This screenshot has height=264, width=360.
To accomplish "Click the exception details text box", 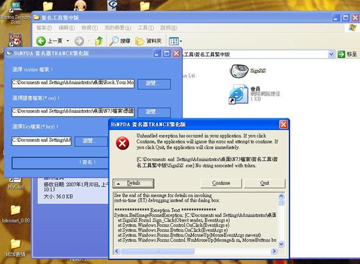I will [x=196, y=220].
